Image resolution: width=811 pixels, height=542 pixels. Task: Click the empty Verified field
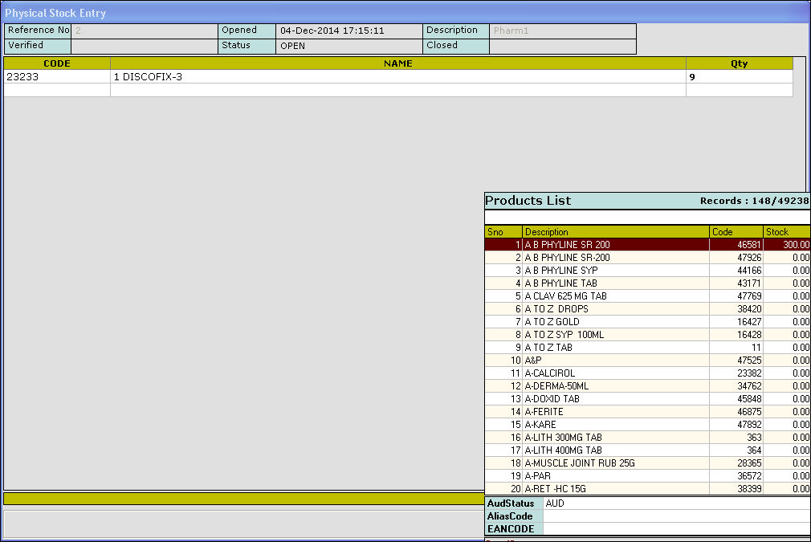pos(145,46)
